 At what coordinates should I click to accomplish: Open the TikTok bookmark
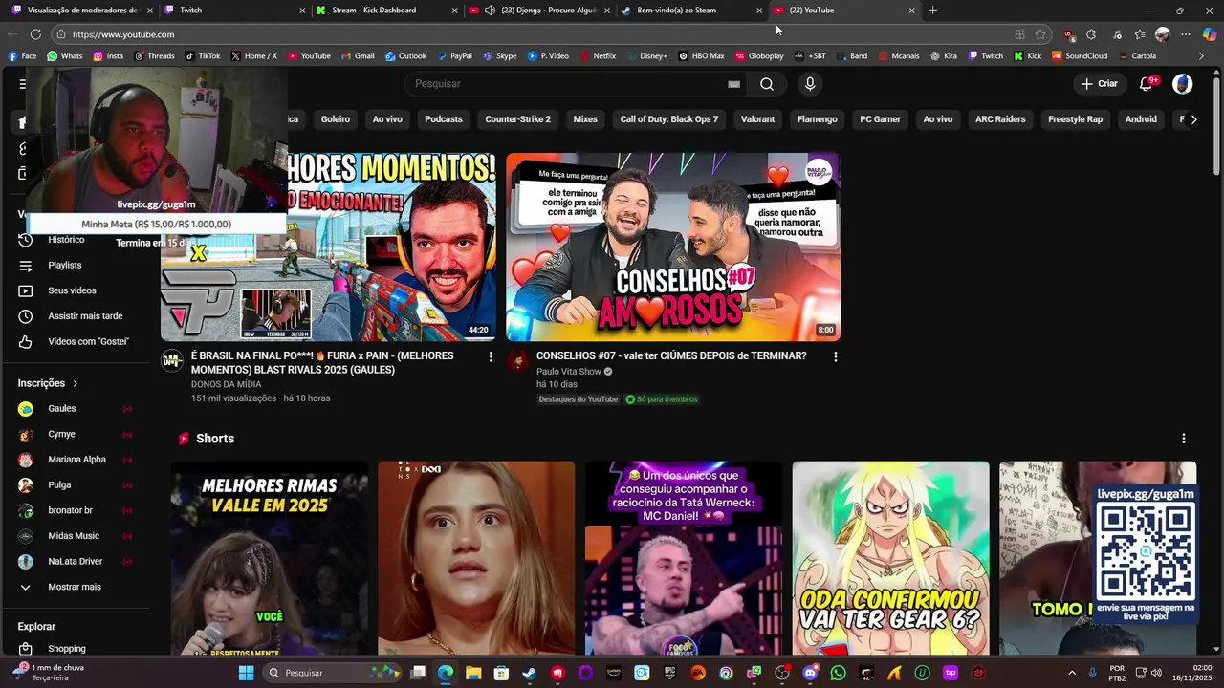click(202, 56)
